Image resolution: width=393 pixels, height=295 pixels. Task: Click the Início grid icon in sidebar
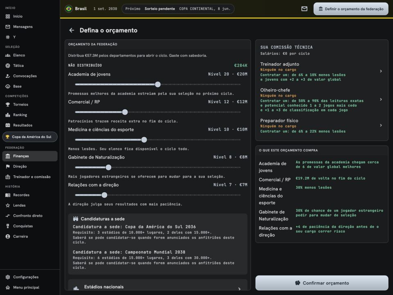(x=8, y=16)
